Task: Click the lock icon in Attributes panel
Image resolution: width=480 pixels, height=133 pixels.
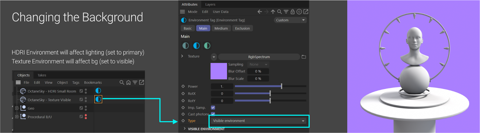Action: click(292, 12)
